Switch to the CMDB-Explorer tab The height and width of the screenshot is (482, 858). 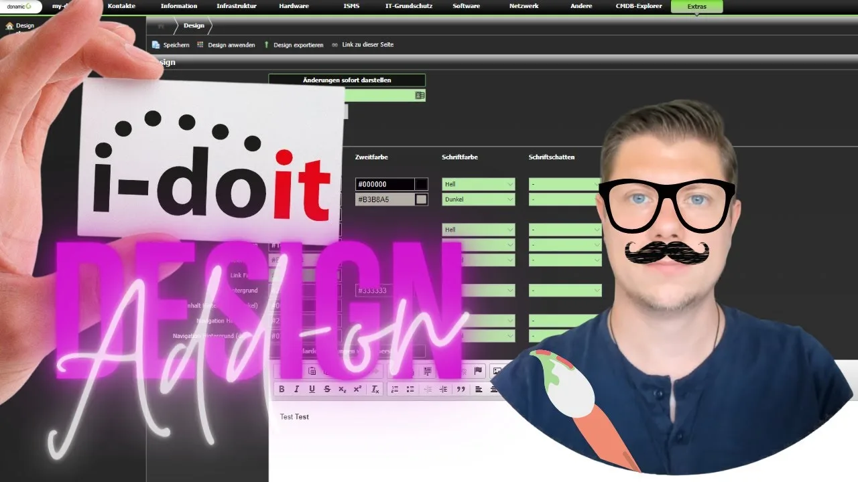[638, 6]
